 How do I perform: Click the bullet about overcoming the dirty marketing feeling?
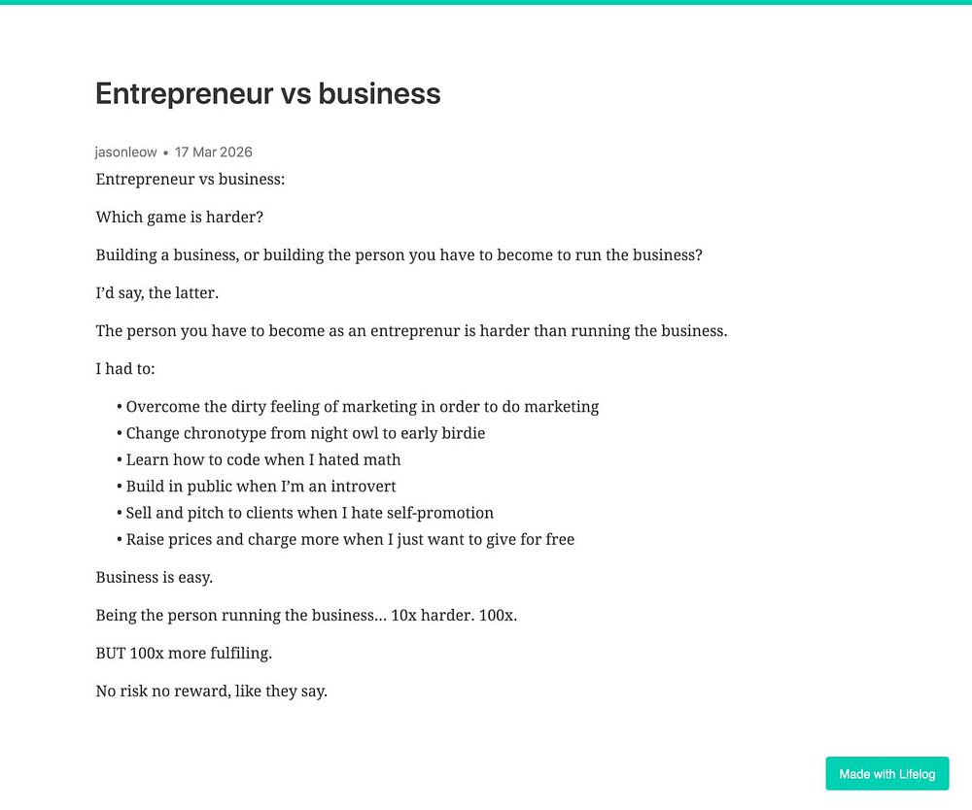pyautogui.click(x=362, y=407)
